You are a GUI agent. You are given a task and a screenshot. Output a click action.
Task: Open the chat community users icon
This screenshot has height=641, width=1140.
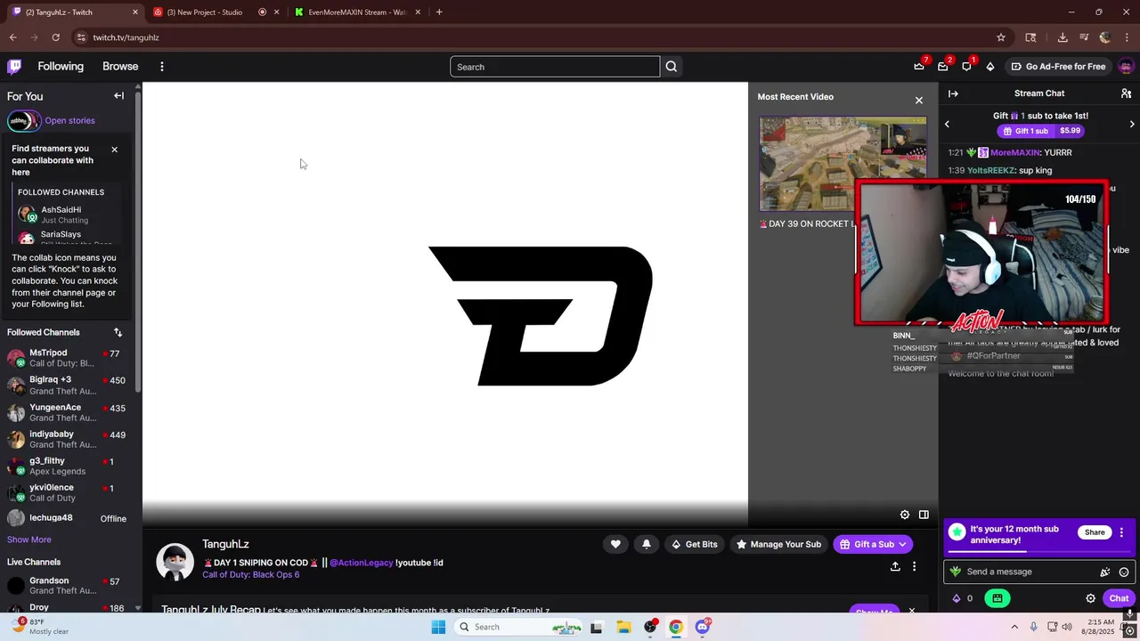point(1126,93)
